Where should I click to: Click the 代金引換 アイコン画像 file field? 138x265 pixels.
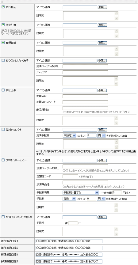click(x=80, y=25)
